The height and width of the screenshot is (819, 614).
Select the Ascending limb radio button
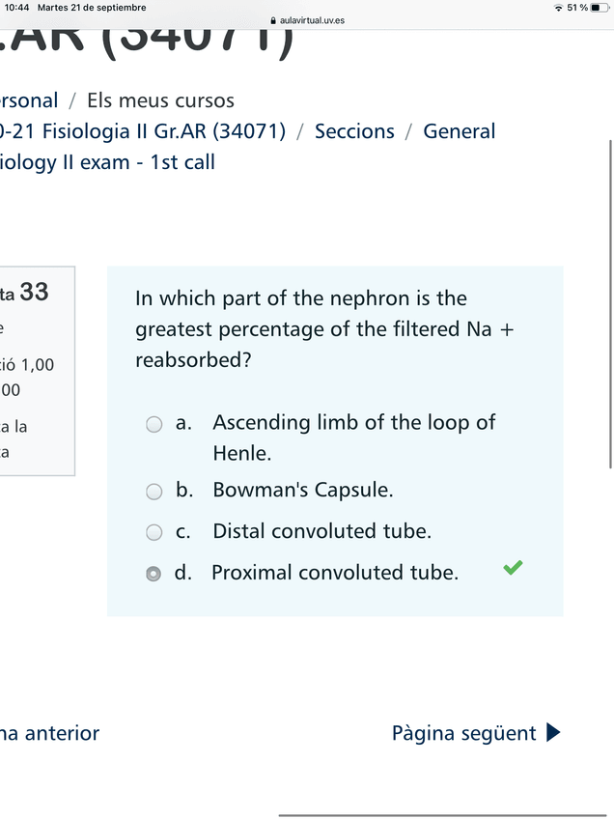point(153,424)
